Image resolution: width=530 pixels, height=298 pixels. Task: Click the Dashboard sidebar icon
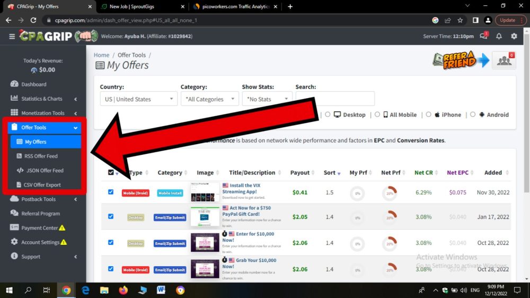pos(14,84)
